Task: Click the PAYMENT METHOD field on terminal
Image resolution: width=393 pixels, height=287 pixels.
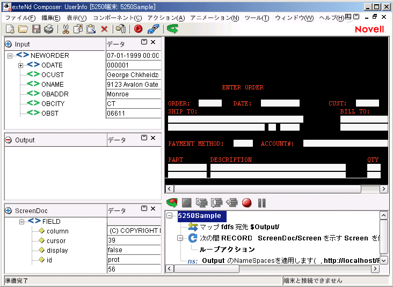Action: (x=243, y=143)
